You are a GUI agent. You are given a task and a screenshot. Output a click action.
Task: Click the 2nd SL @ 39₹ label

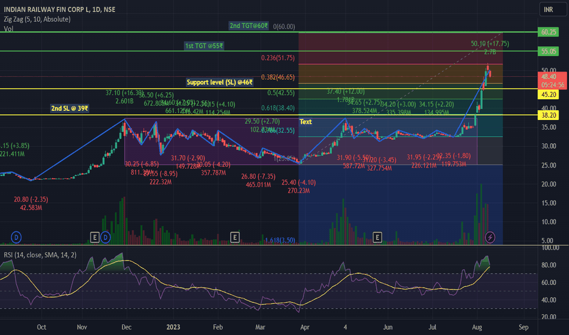[x=70, y=108]
